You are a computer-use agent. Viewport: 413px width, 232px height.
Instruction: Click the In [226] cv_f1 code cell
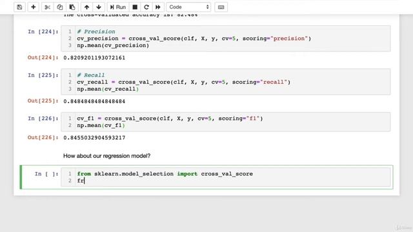click(x=226, y=122)
